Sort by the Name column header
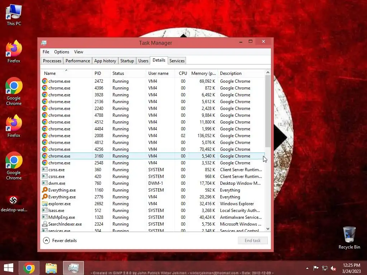This screenshot has width=367, height=275. coord(66,73)
